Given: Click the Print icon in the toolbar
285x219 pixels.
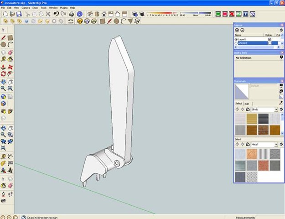Looking at the screenshot, I should [x=71, y=14].
